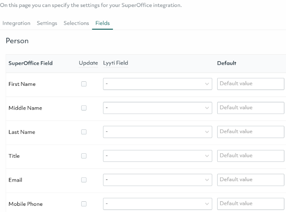
Task: Check Update for Mobile Phone
Action: pyautogui.click(x=84, y=204)
